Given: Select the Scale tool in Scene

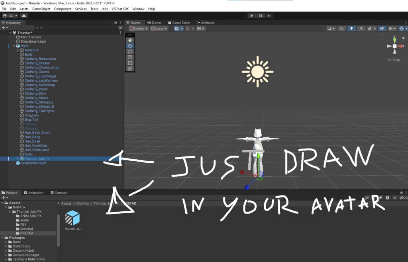Looking at the screenshot, I should tap(130, 57).
